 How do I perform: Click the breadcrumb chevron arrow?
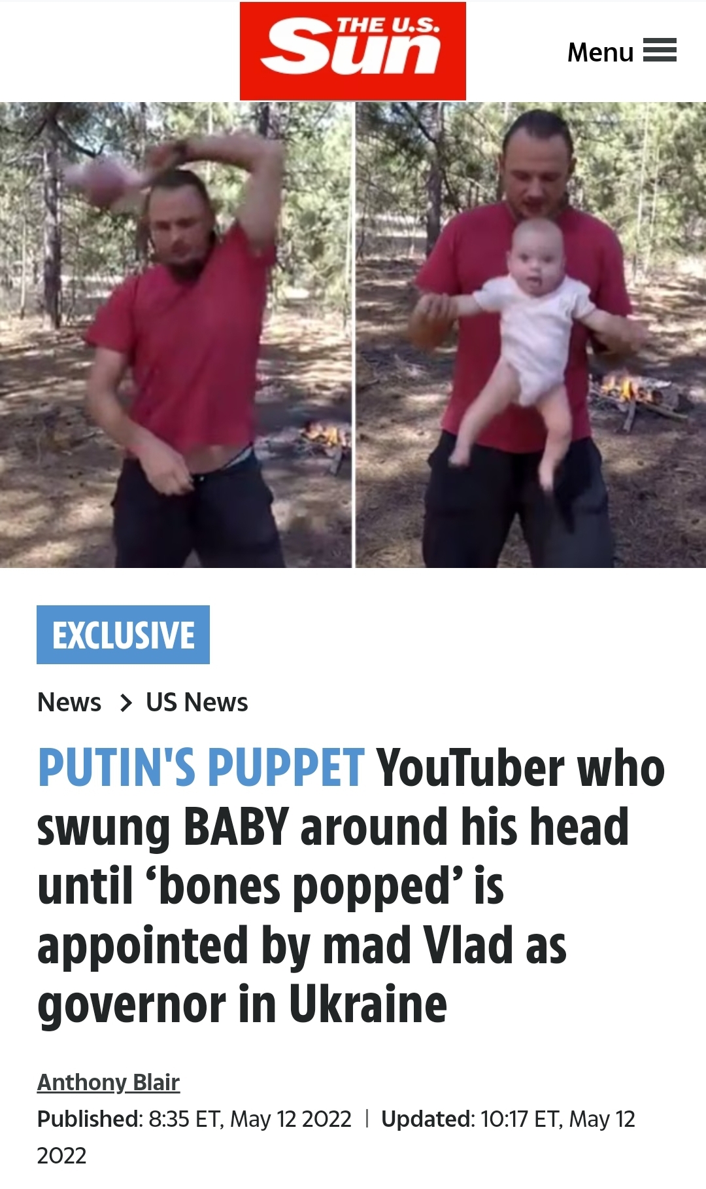[x=126, y=703]
